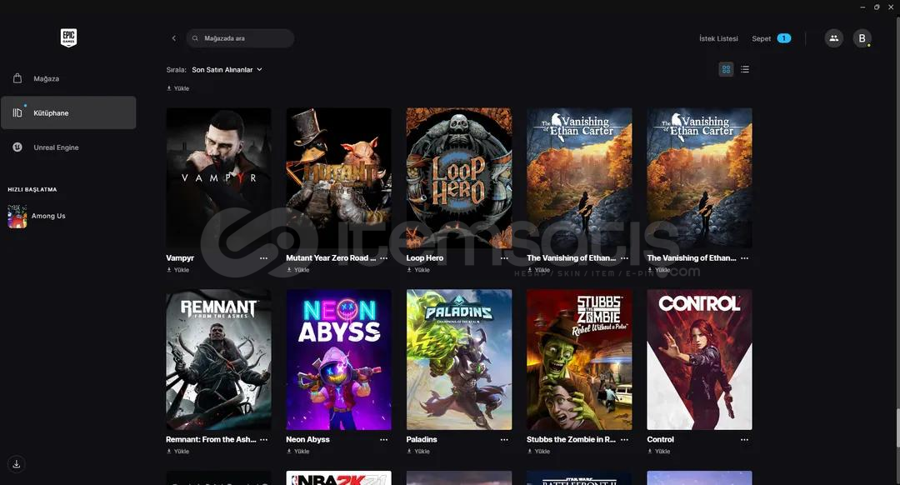Open the Control cover art
This screenshot has height=485, width=900.
(x=699, y=359)
